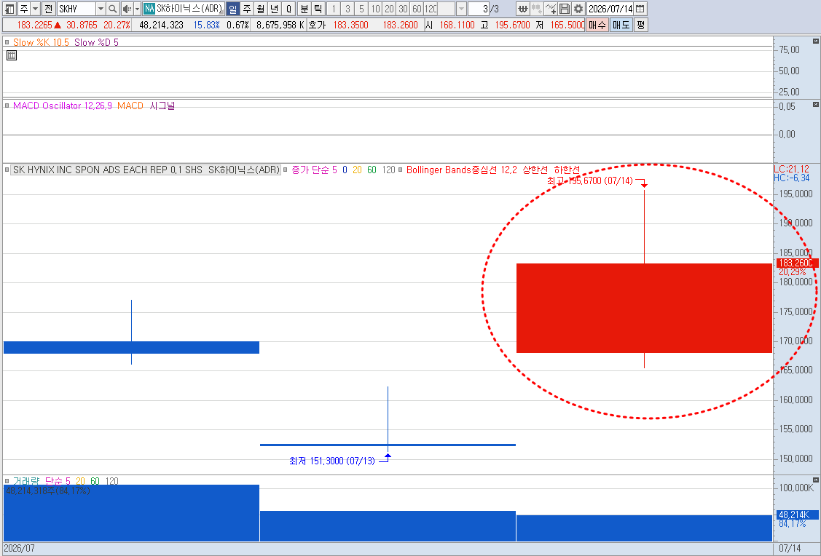Viewport: 821px width, 556px height.
Task: Close the volume 거래량 pane
Action: (816, 480)
